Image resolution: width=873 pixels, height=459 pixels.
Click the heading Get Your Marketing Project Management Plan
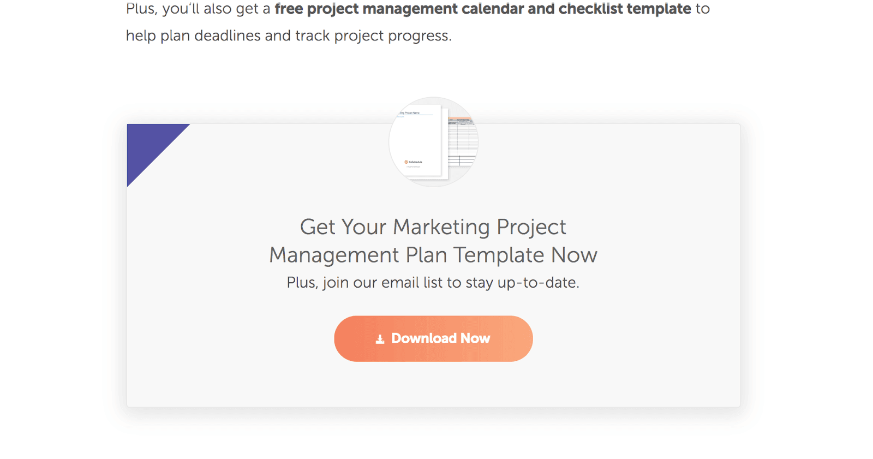click(x=433, y=241)
